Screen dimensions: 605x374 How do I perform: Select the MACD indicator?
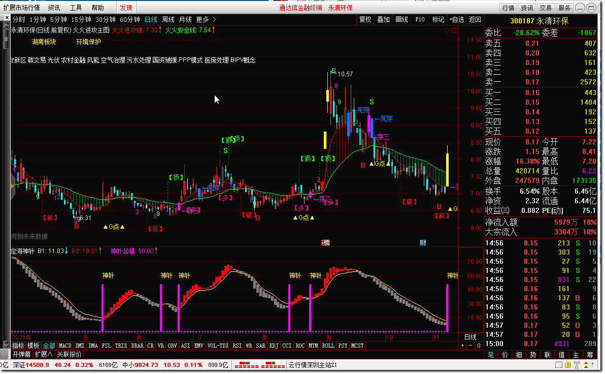pyautogui.click(x=65, y=346)
